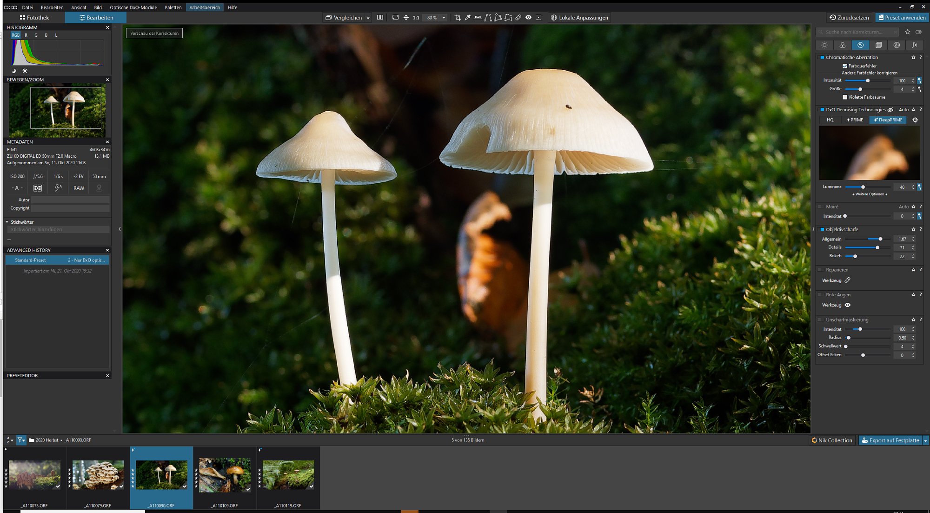Viewport: 930px width, 513px height.
Task: Toggle the Unscharfmaskierung correction on
Action: click(x=821, y=320)
